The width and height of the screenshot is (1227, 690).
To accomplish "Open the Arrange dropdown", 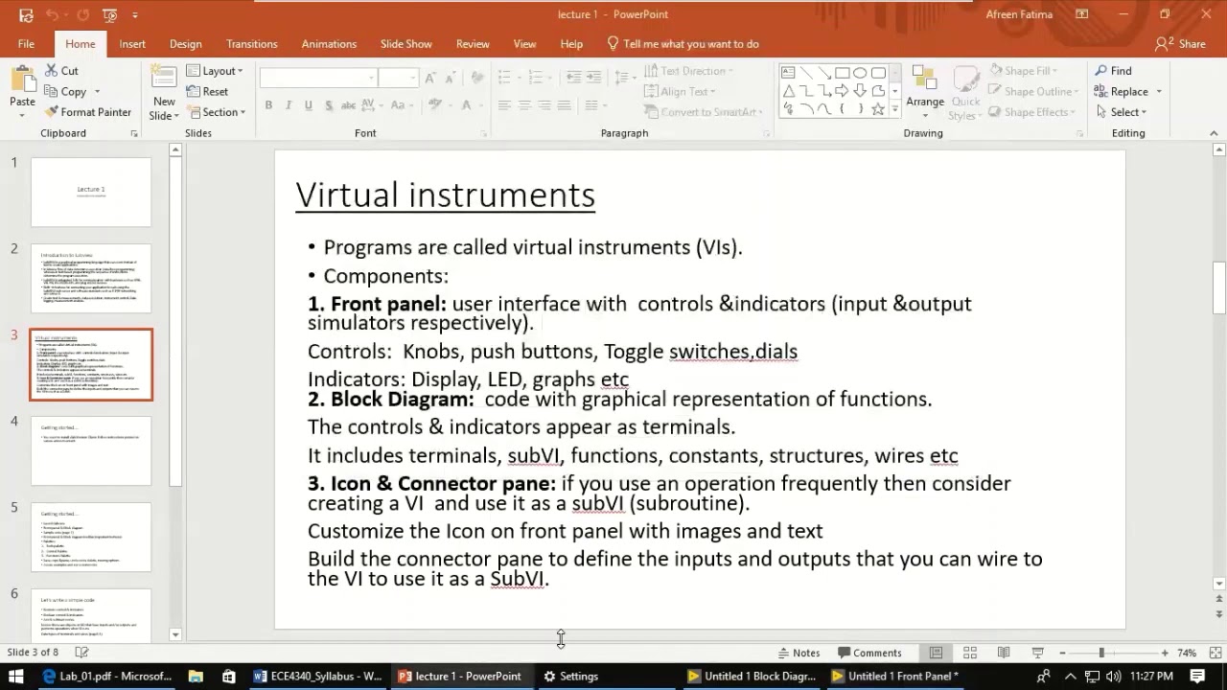I will click(924, 93).
